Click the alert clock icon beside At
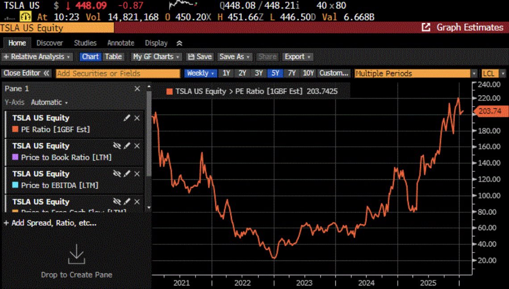Screen dimensions: 509x289 (25, 17)
